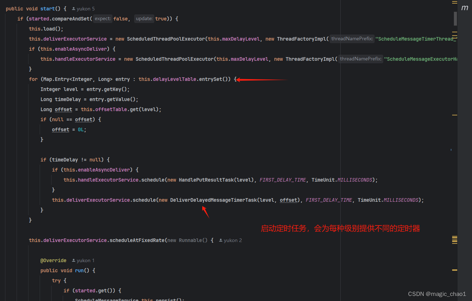Click "entry.getValue()" call
This screenshot has width=472, height=301.
click(113, 99)
